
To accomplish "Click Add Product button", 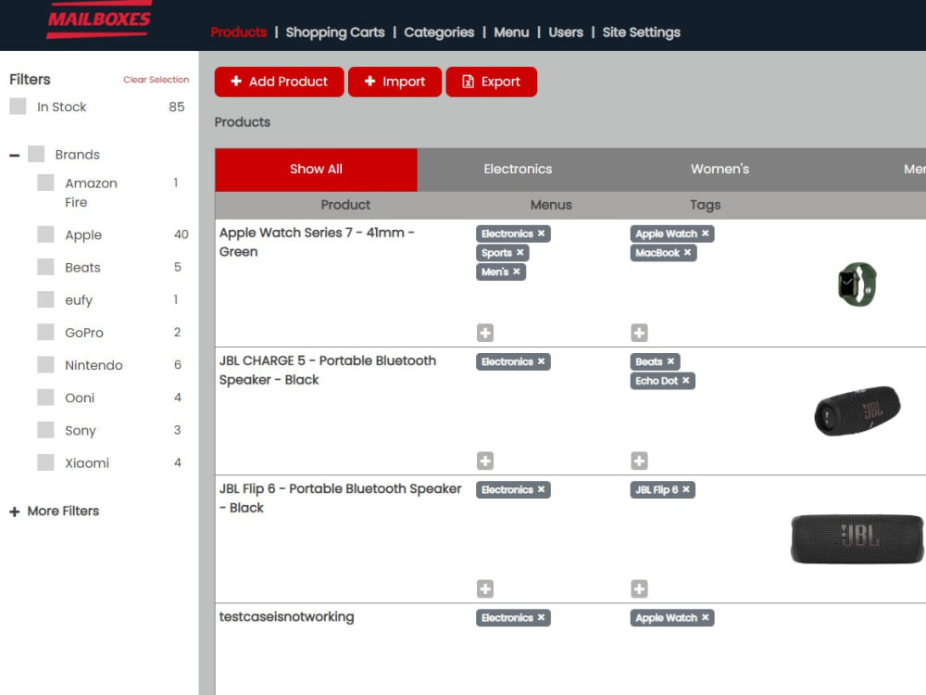I will [279, 82].
